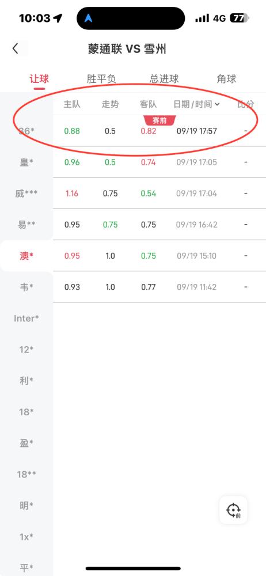Switch to the 总进球 tab

(x=164, y=79)
